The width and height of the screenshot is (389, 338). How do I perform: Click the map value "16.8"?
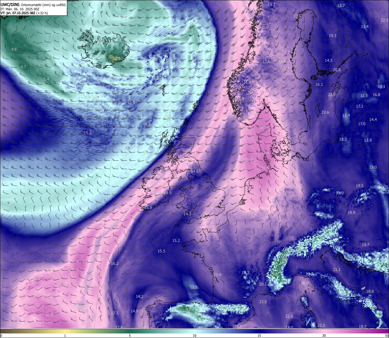point(376,95)
